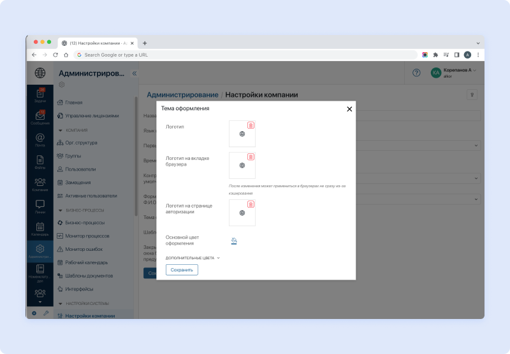
Task: Click the Сохранить button in the dialog
Action: [x=182, y=270]
